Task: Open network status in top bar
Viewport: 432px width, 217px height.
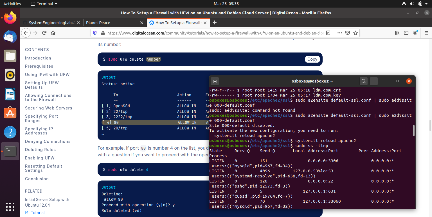Action: tap(404, 4)
